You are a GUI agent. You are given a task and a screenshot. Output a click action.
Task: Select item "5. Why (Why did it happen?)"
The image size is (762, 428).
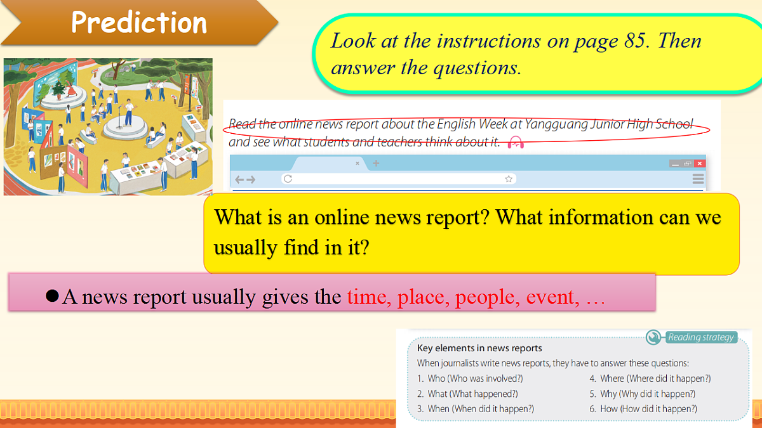point(643,394)
